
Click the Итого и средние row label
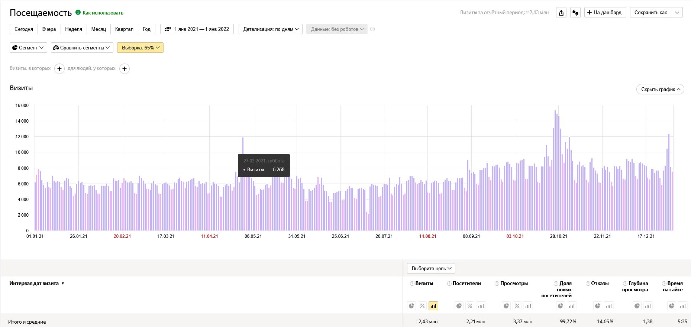coord(27,322)
